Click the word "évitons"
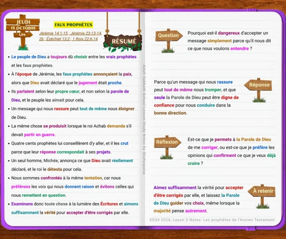The image size is (286, 239). [x=107, y=187]
